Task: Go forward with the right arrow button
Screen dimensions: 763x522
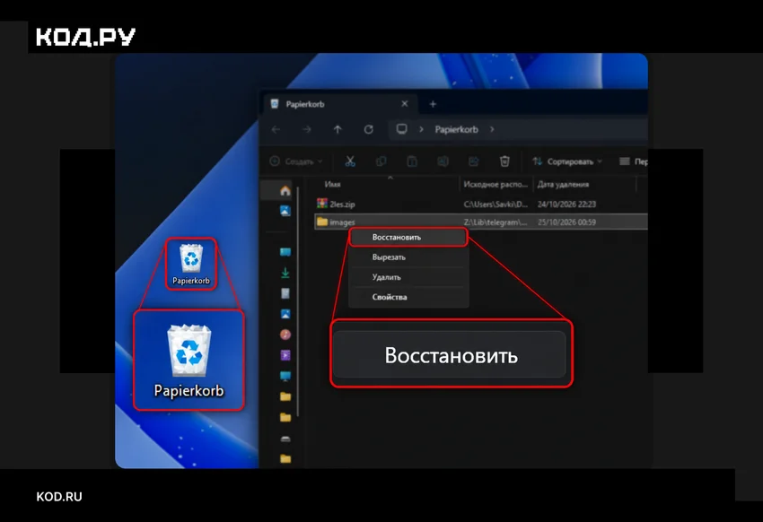Action: coord(307,129)
